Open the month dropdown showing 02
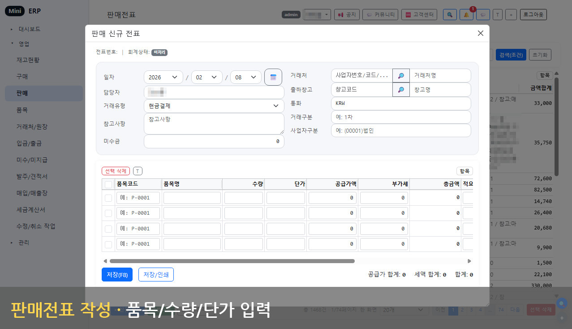This screenshot has width=572, height=329. pos(207,77)
